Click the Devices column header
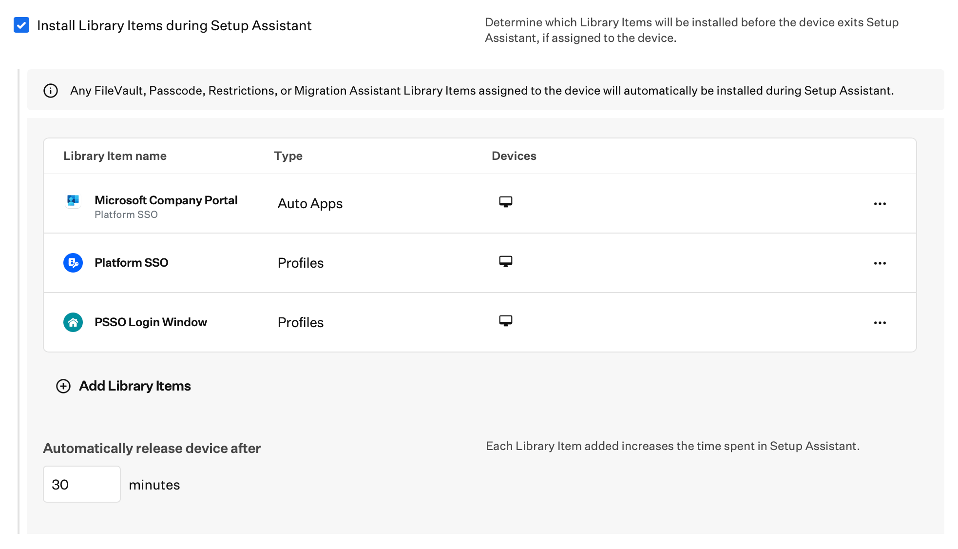This screenshot has height=549, width=958. point(514,156)
